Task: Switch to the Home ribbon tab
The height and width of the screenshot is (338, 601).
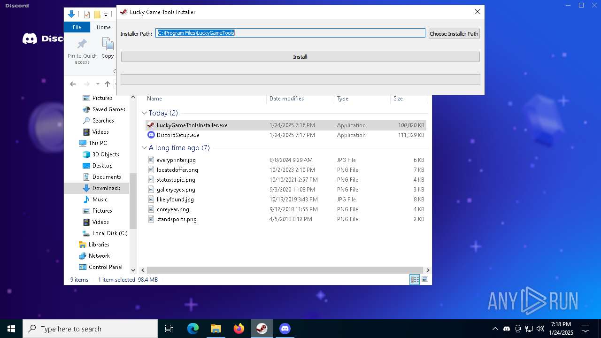Action: click(x=104, y=27)
